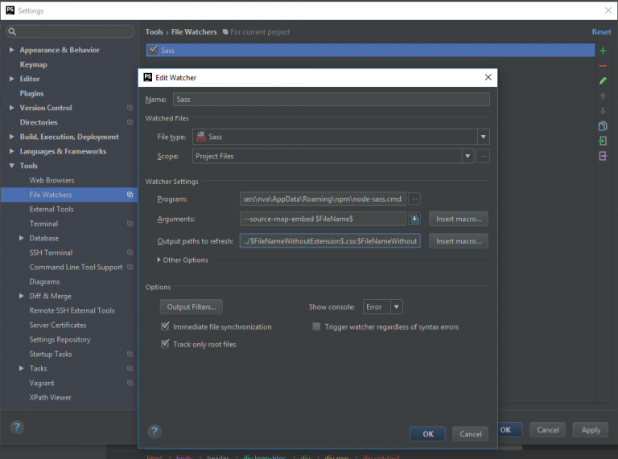Open the scope editor ellipsis button
This screenshot has height=459, width=618.
[x=483, y=156]
